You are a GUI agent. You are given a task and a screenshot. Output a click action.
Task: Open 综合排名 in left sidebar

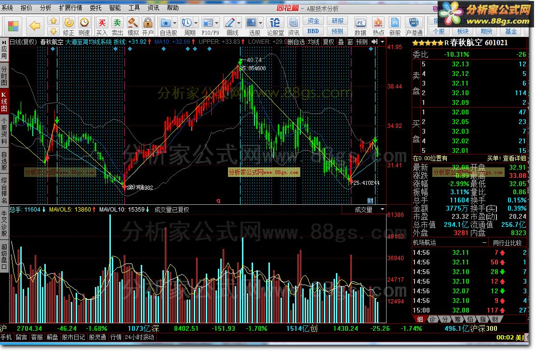(x=4, y=190)
